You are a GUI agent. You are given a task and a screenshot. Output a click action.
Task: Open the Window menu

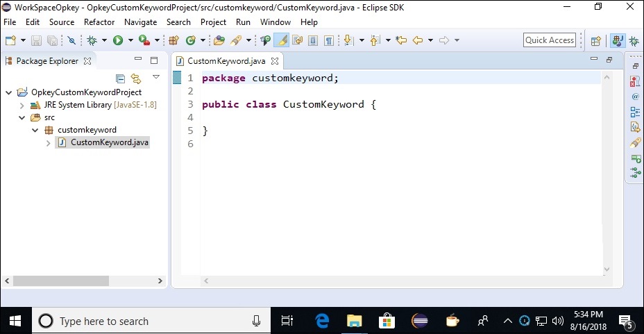pos(276,22)
